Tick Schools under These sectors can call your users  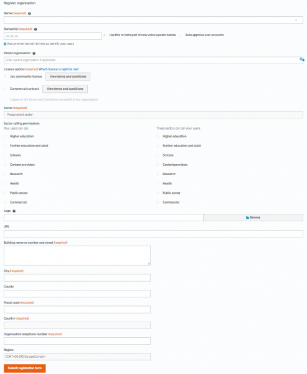158,155
